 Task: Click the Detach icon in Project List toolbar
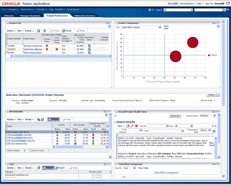[x=66, y=31]
